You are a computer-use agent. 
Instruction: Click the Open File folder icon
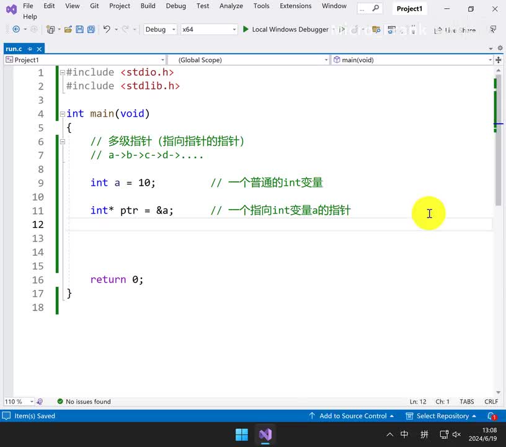tap(68, 30)
